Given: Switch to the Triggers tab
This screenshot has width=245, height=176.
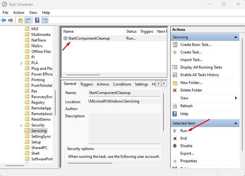Looking at the screenshot, I should (x=86, y=84).
